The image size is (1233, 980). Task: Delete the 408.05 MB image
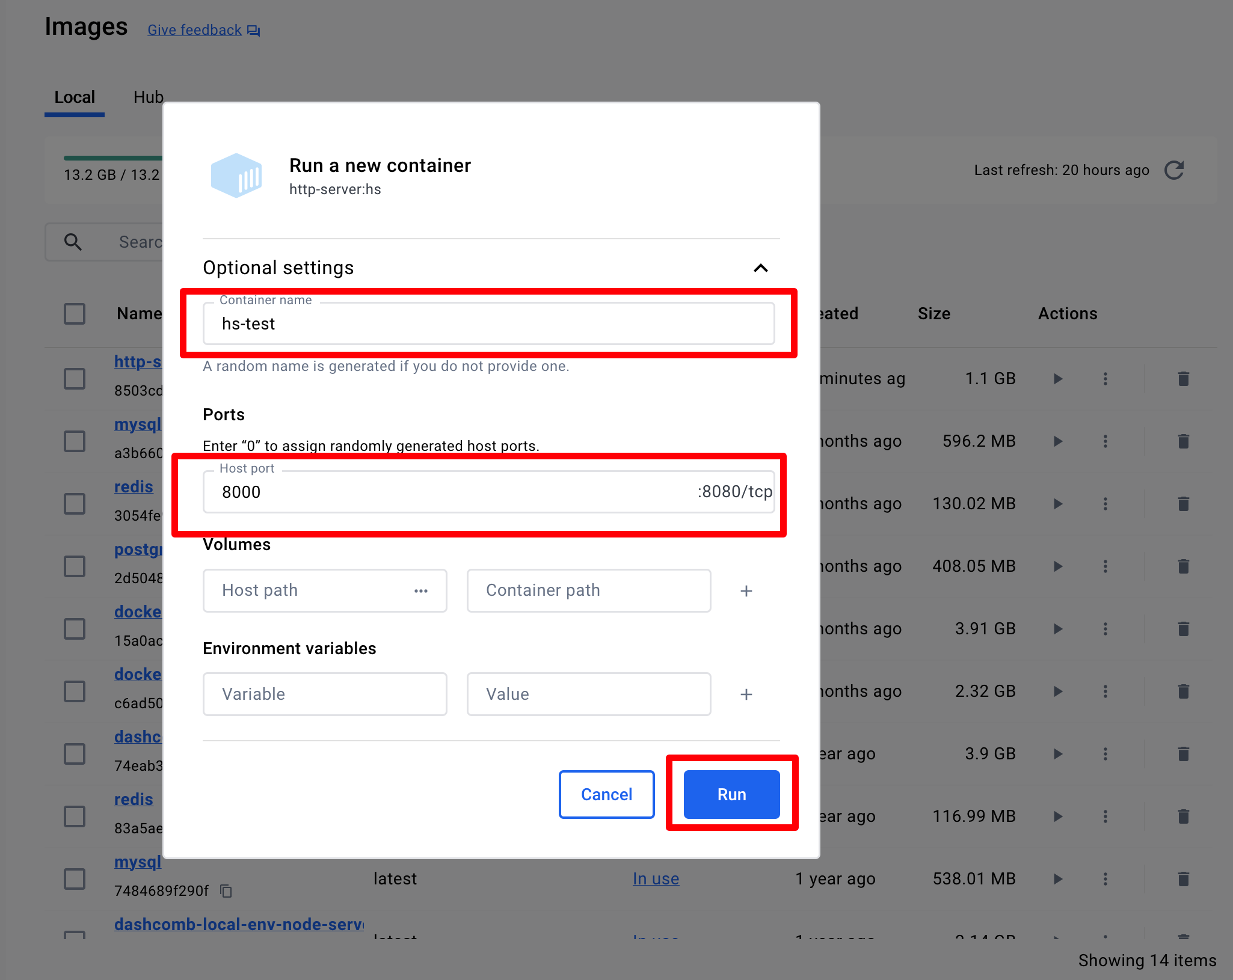1183,566
